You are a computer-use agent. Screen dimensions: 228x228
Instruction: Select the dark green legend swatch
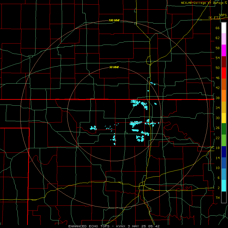coord(224,129)
